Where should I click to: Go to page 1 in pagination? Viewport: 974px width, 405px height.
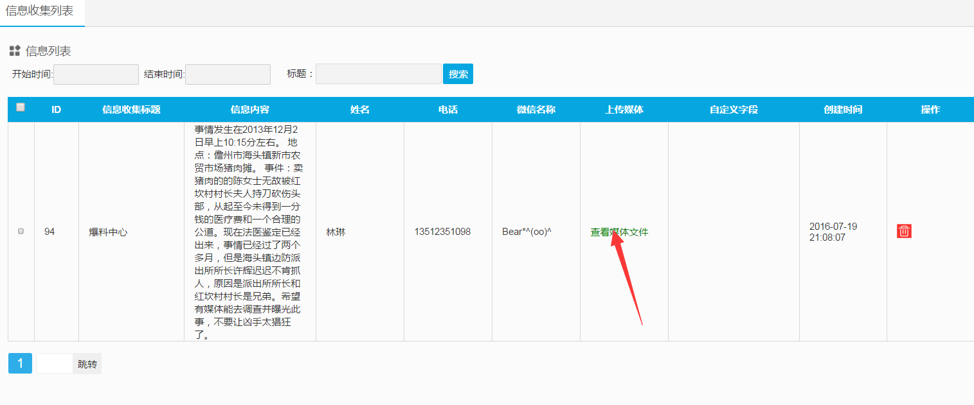(x=20, y=363)
